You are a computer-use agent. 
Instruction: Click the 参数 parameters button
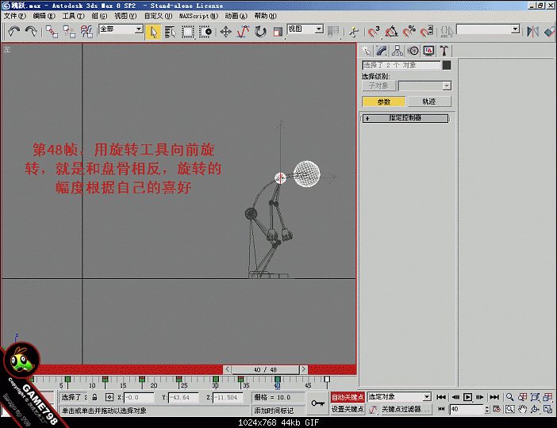pyautogui.click(x=384, y=101)
